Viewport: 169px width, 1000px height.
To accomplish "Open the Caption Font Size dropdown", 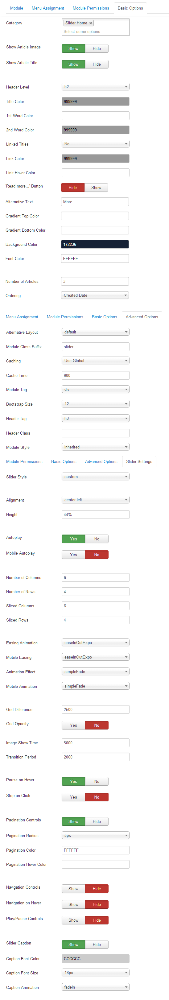I will click(96, 973).
